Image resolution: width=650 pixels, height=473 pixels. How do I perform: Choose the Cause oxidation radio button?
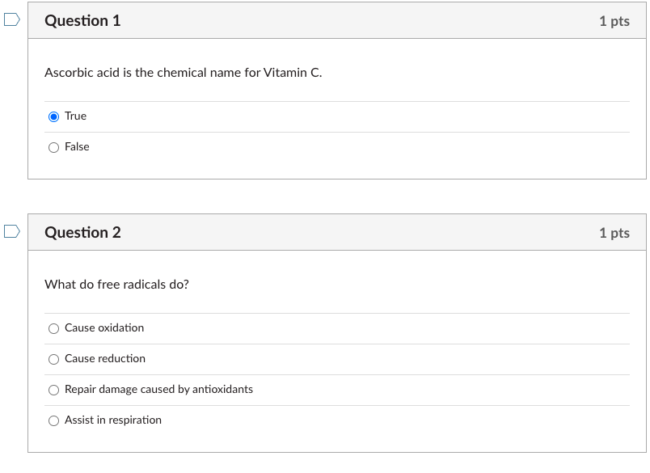(54, 328)
